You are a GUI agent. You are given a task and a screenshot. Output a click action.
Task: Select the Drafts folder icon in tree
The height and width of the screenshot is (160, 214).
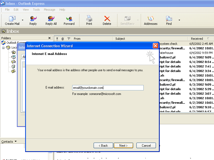point(13,71)
